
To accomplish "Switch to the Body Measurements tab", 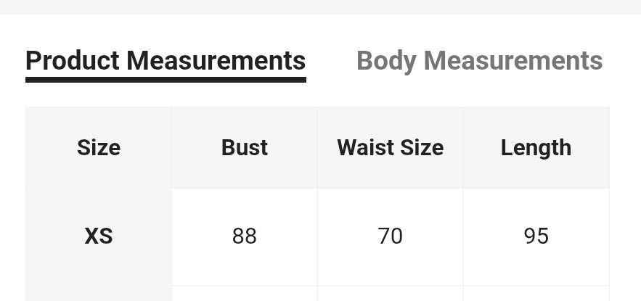I will point(480,61).
